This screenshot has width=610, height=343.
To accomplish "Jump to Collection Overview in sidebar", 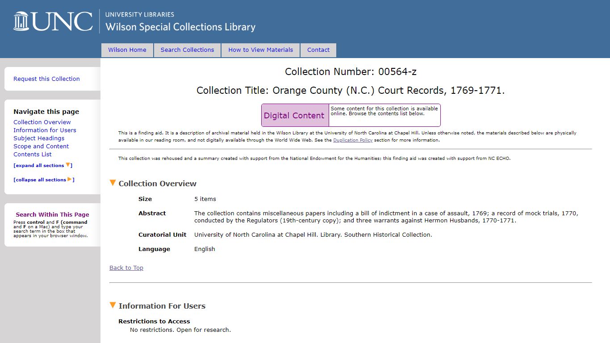I will (42, 122).
